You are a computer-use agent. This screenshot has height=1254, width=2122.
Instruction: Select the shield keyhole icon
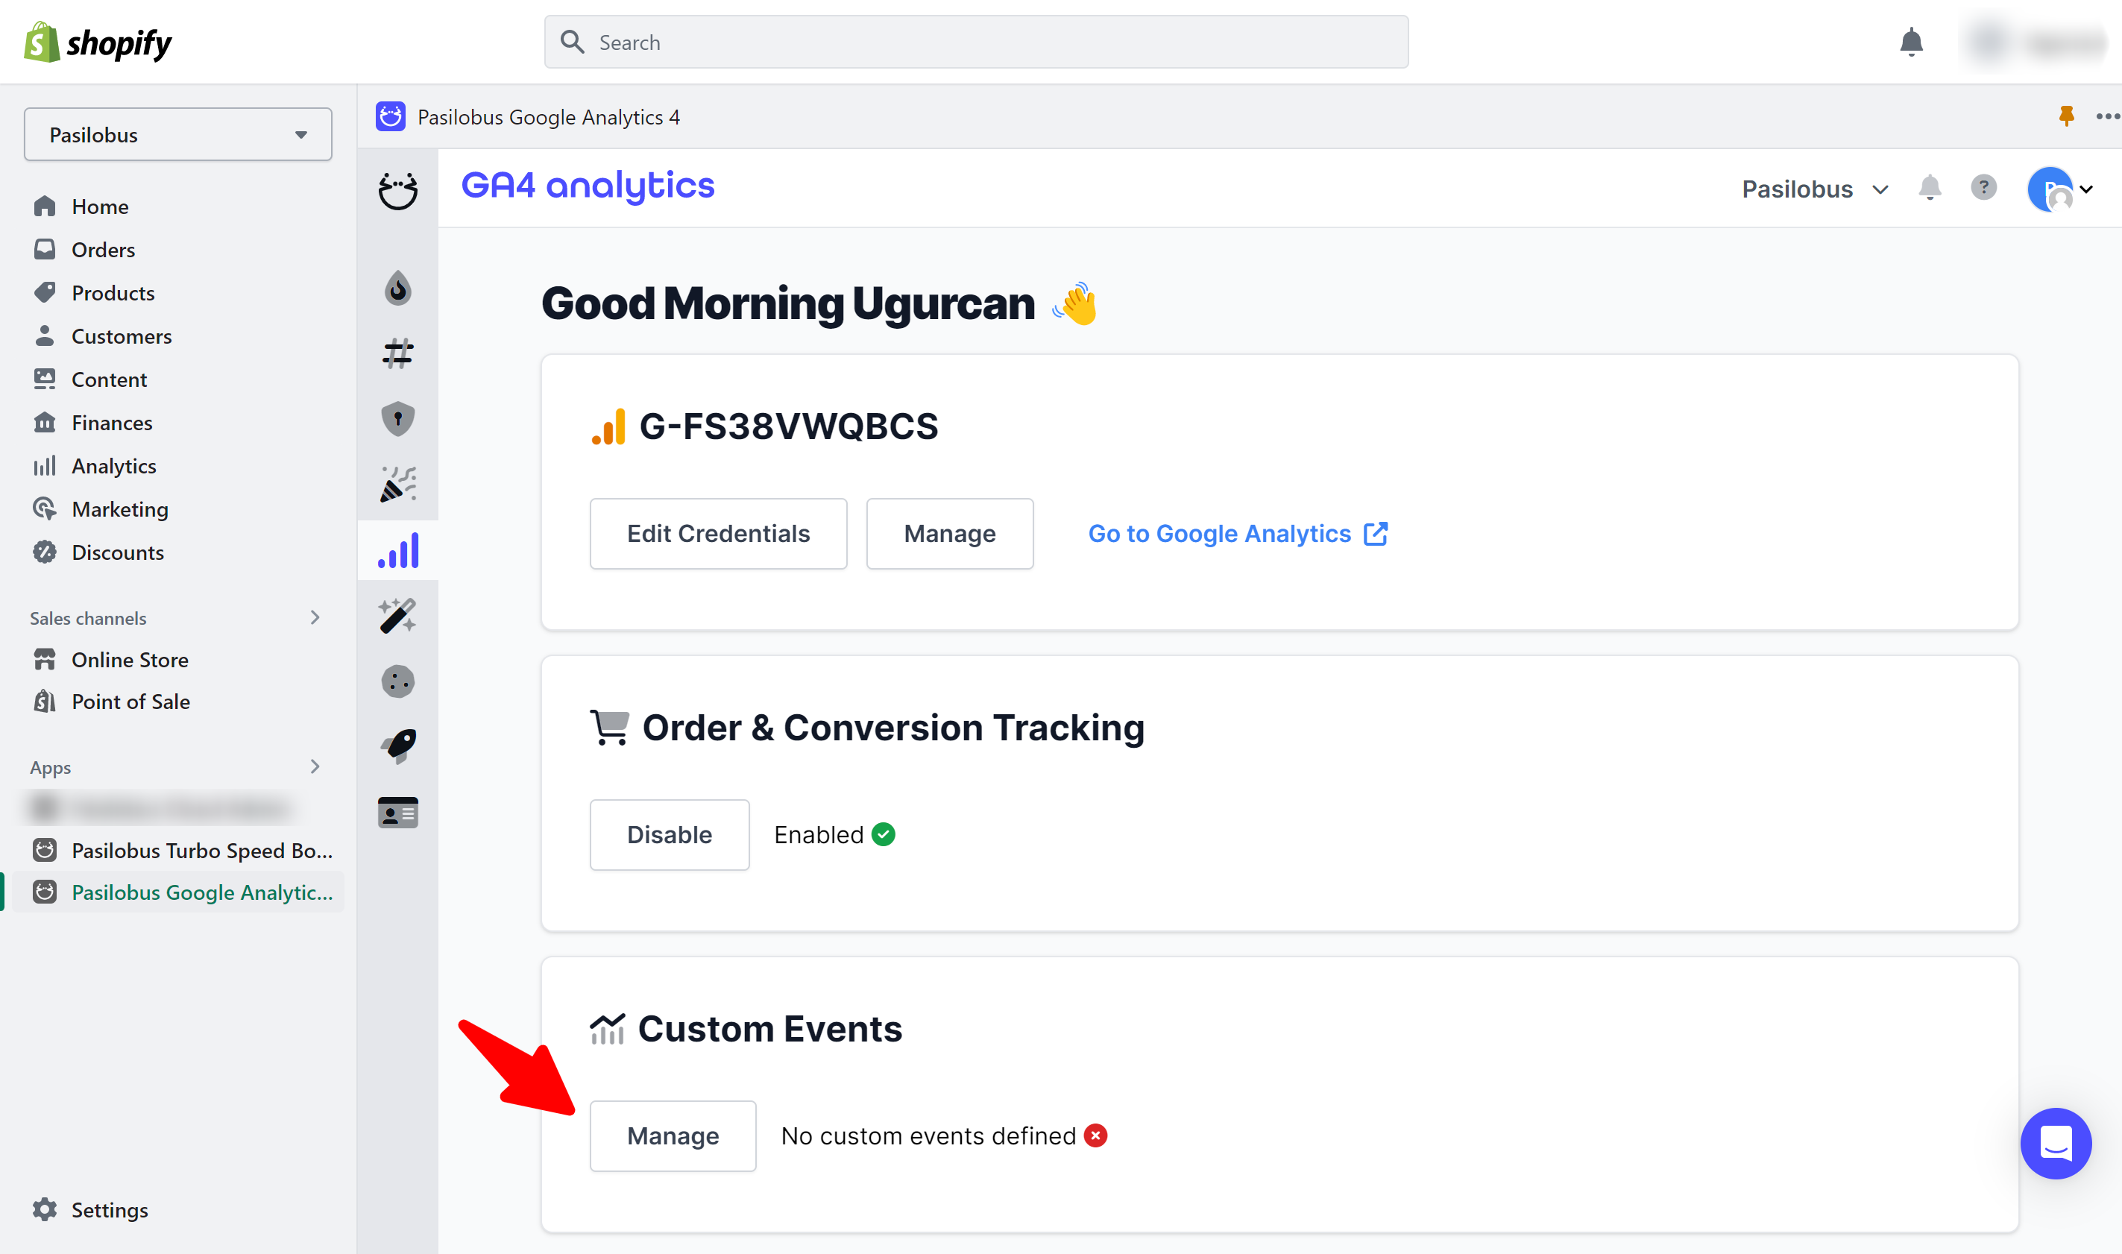click(397, 418)
